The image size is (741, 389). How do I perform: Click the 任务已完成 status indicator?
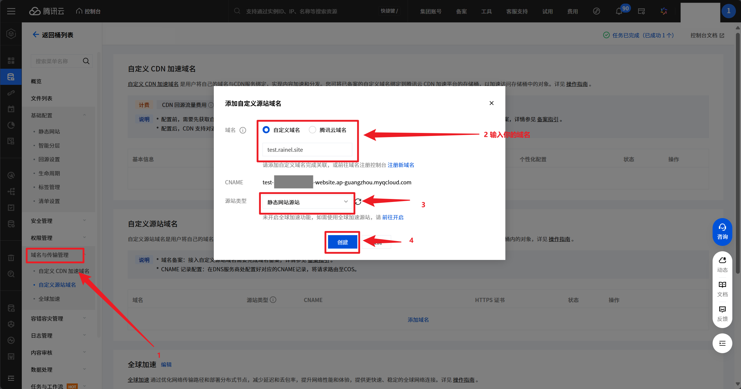(x=638, y=35)
